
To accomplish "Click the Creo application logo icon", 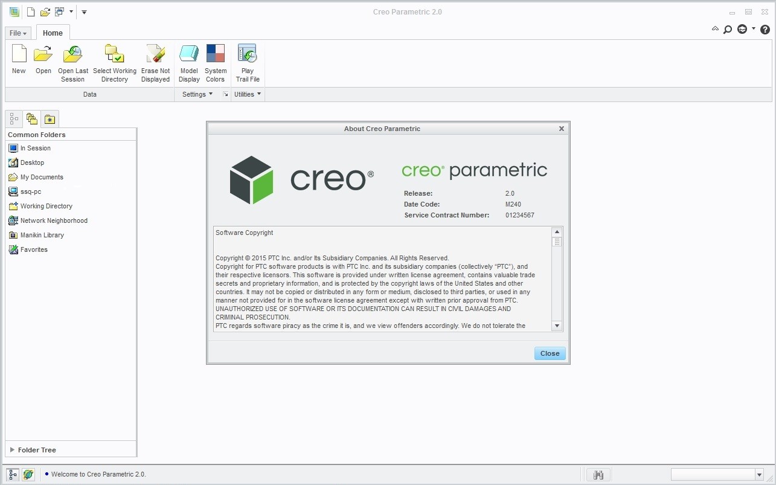I will click(14, 11).
